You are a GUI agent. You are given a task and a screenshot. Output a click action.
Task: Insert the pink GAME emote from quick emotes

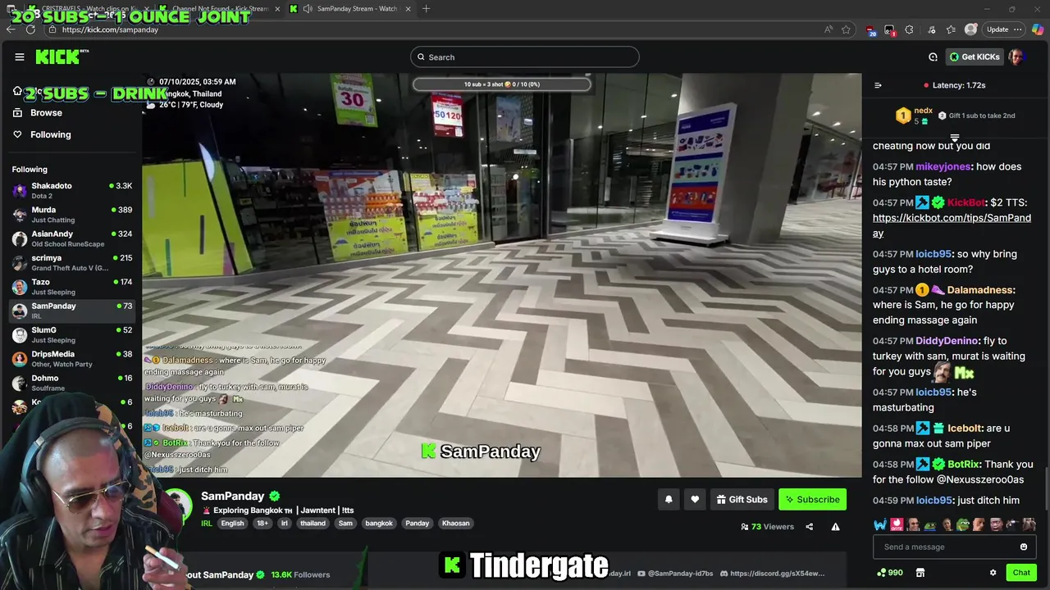click(x=897, y=524)
